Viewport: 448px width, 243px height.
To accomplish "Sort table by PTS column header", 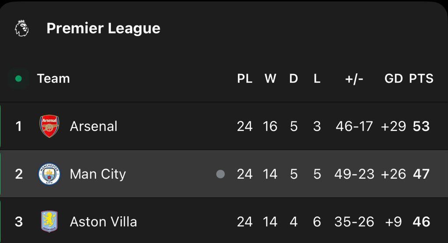I will coord(421,79).
